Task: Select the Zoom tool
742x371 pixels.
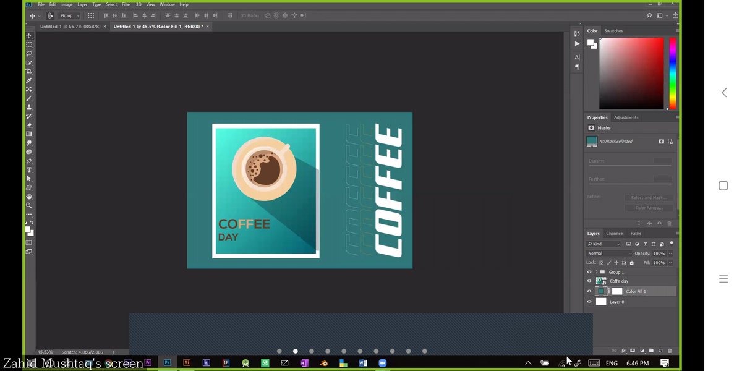Action: coord(28,205)
